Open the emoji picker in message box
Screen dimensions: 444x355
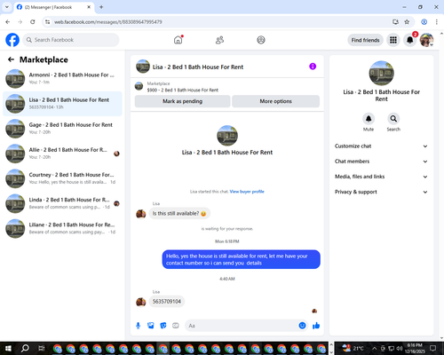302,326
